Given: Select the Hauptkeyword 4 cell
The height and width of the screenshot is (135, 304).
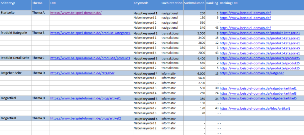Looking at the screenshot, I should [x=147, y=73].
